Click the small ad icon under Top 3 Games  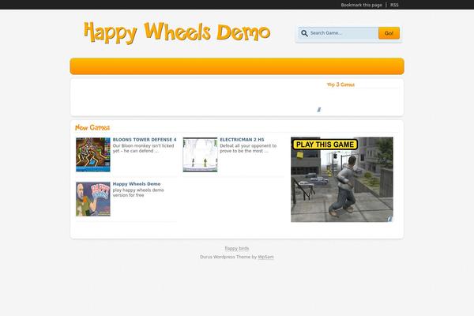point(319,110)
